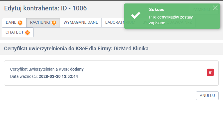Click the 'Edytuj kontrahenta: ID - 1006' heading
The image size is (223, 125).
coord(45,8)
